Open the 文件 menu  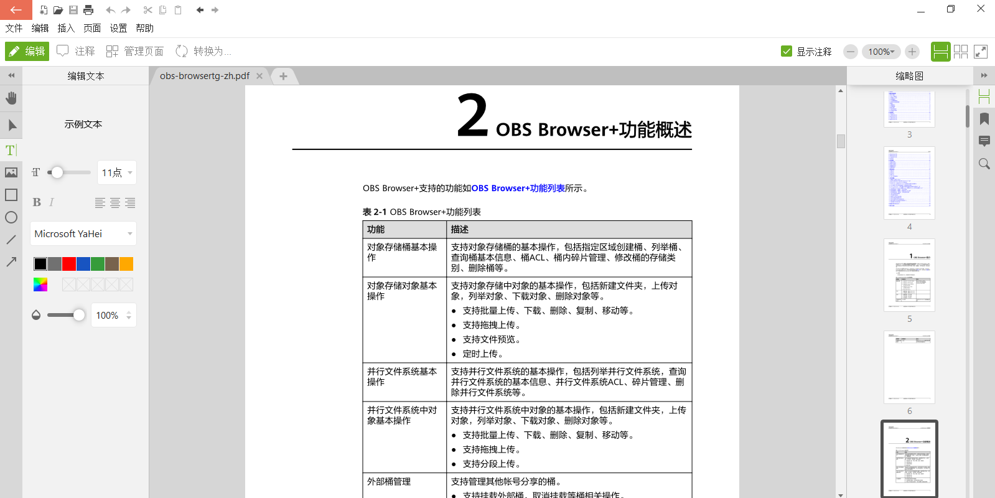(x=14, y=28)
